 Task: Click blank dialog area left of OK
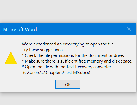[27, 84]
